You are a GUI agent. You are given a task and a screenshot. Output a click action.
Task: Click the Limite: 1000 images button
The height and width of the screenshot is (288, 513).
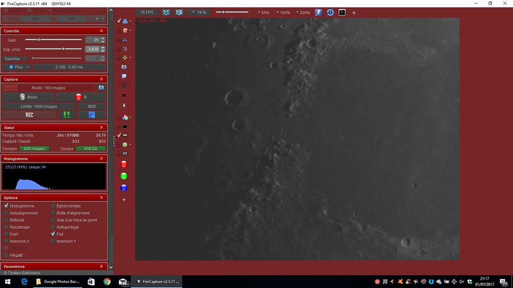[x=39, y=106]
